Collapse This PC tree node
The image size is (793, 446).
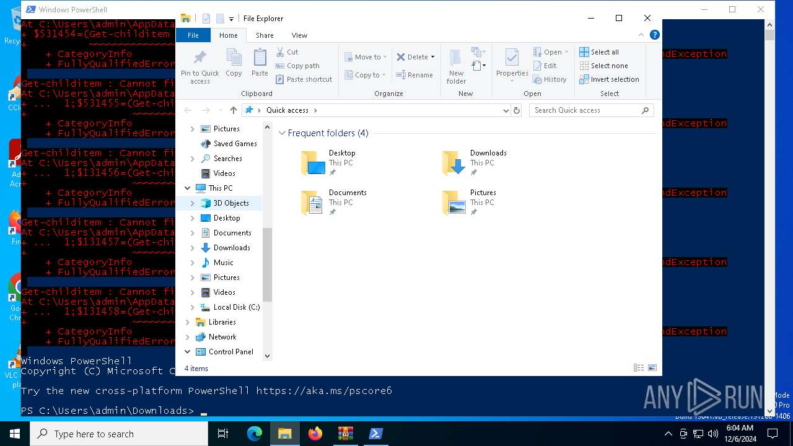(x=188, y=188)
